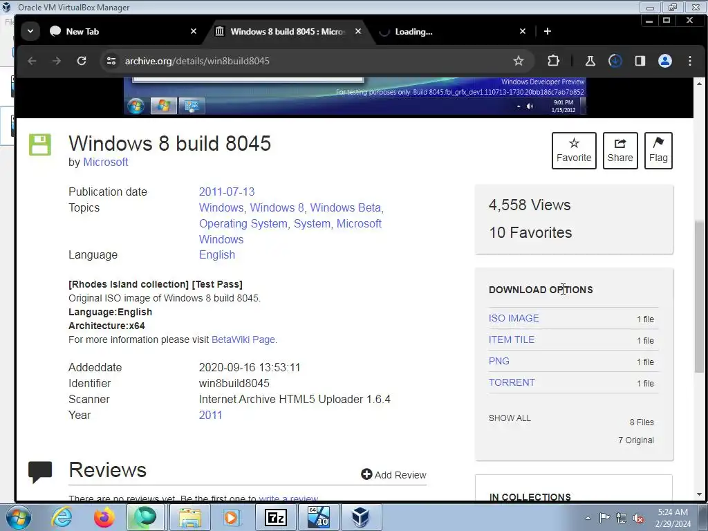This screenshot has width=708, height=531.
Task: Open the ITEM TILE download option
Action: point(511,339)
